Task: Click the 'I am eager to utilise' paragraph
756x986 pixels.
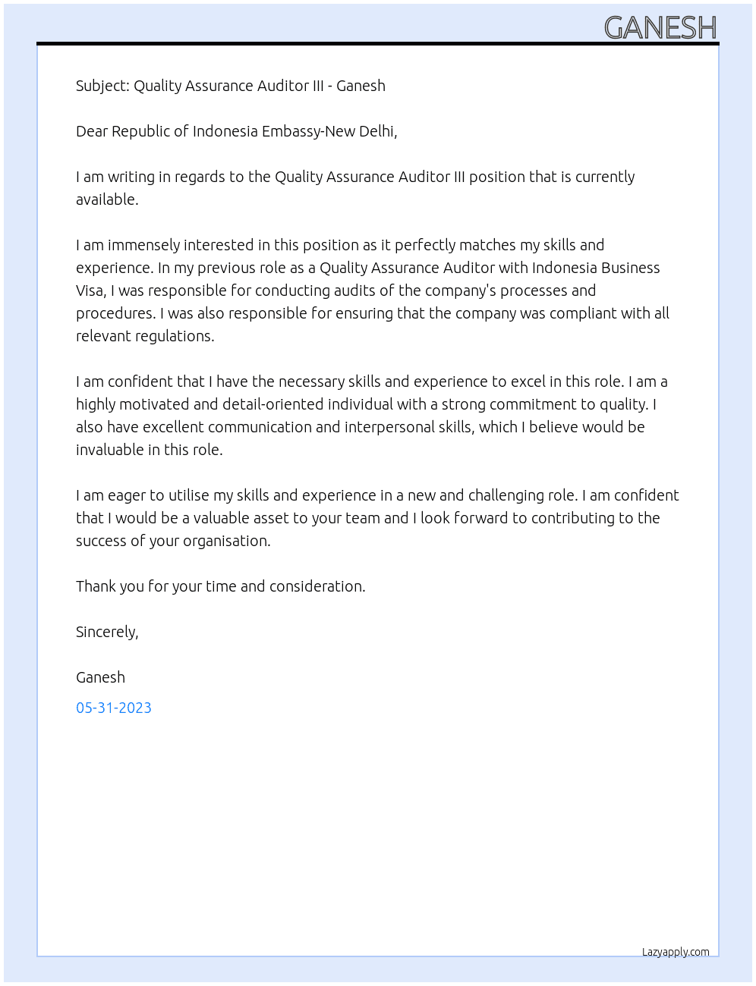Action: coord(377,518)
